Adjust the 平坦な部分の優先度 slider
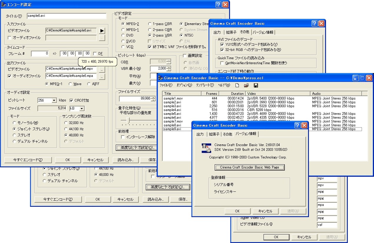Image resolution: width=374 pixels, height=243 pixels. pyautogui.click(x=128, y=120)
